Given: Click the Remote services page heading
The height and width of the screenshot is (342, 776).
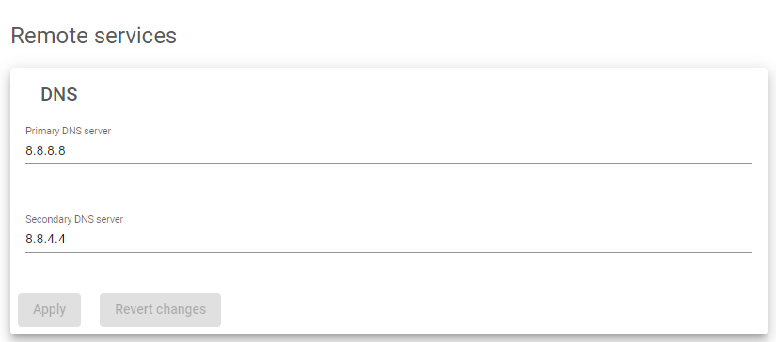Looking at the screenshot, I should pyautogui.click(x=93, y=36).
